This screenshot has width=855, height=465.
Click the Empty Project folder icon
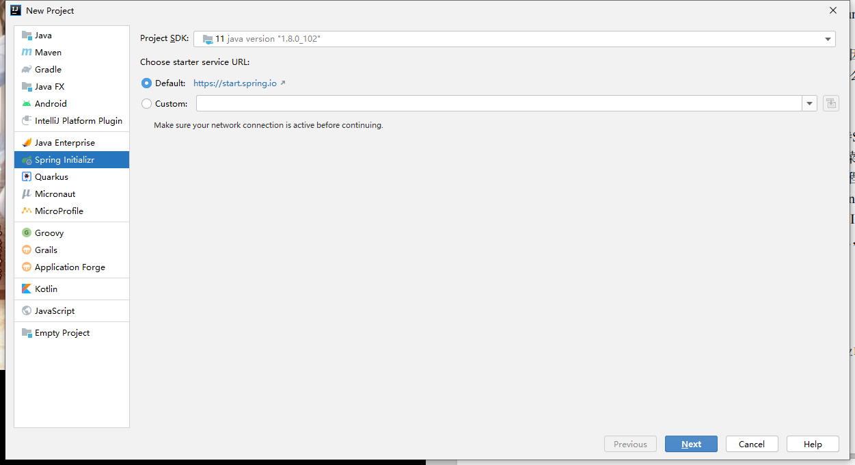[x=27, y=333]
